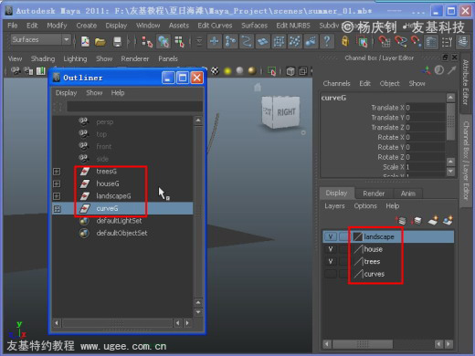Click the select camera icon in panel toolbar
Image resolution: width=475 pixels, height=356 pixels.
[x=16, y=71]
